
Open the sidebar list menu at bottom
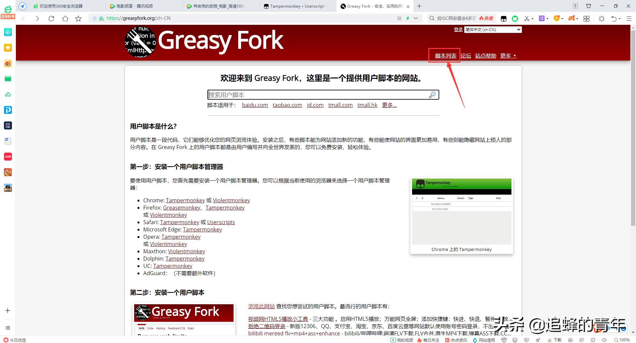point(8,328)
